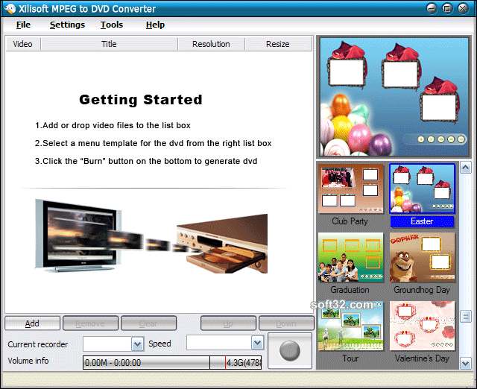Viewport: 477px width, 389px height.
Task: Click the 'Volume info' label
Action: click(28, 361)
